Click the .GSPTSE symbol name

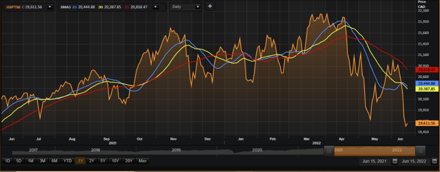coord(13,7)
